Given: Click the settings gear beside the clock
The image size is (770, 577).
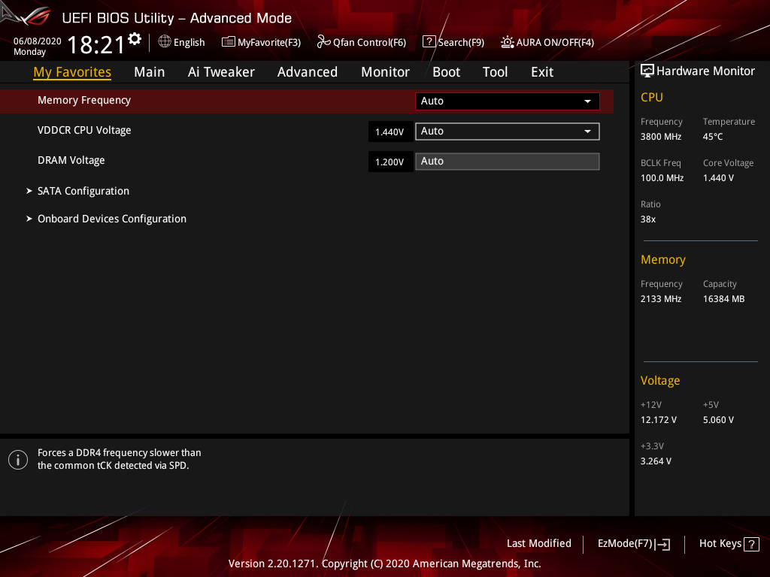Looking at the screenshot, I should point(135,38).
